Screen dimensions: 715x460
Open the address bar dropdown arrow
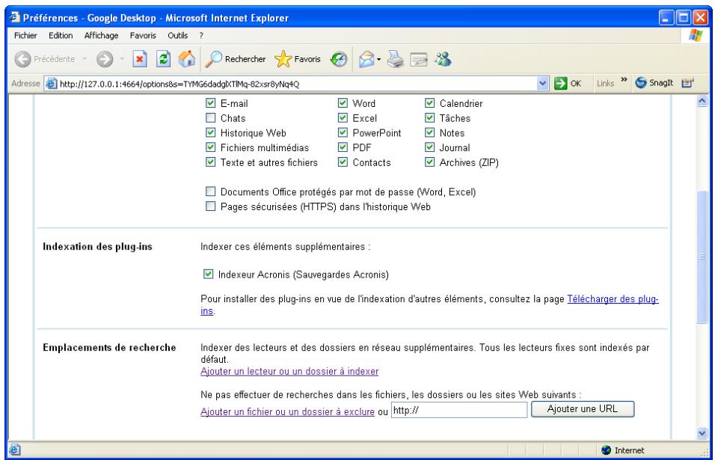[x=542, y=84]
